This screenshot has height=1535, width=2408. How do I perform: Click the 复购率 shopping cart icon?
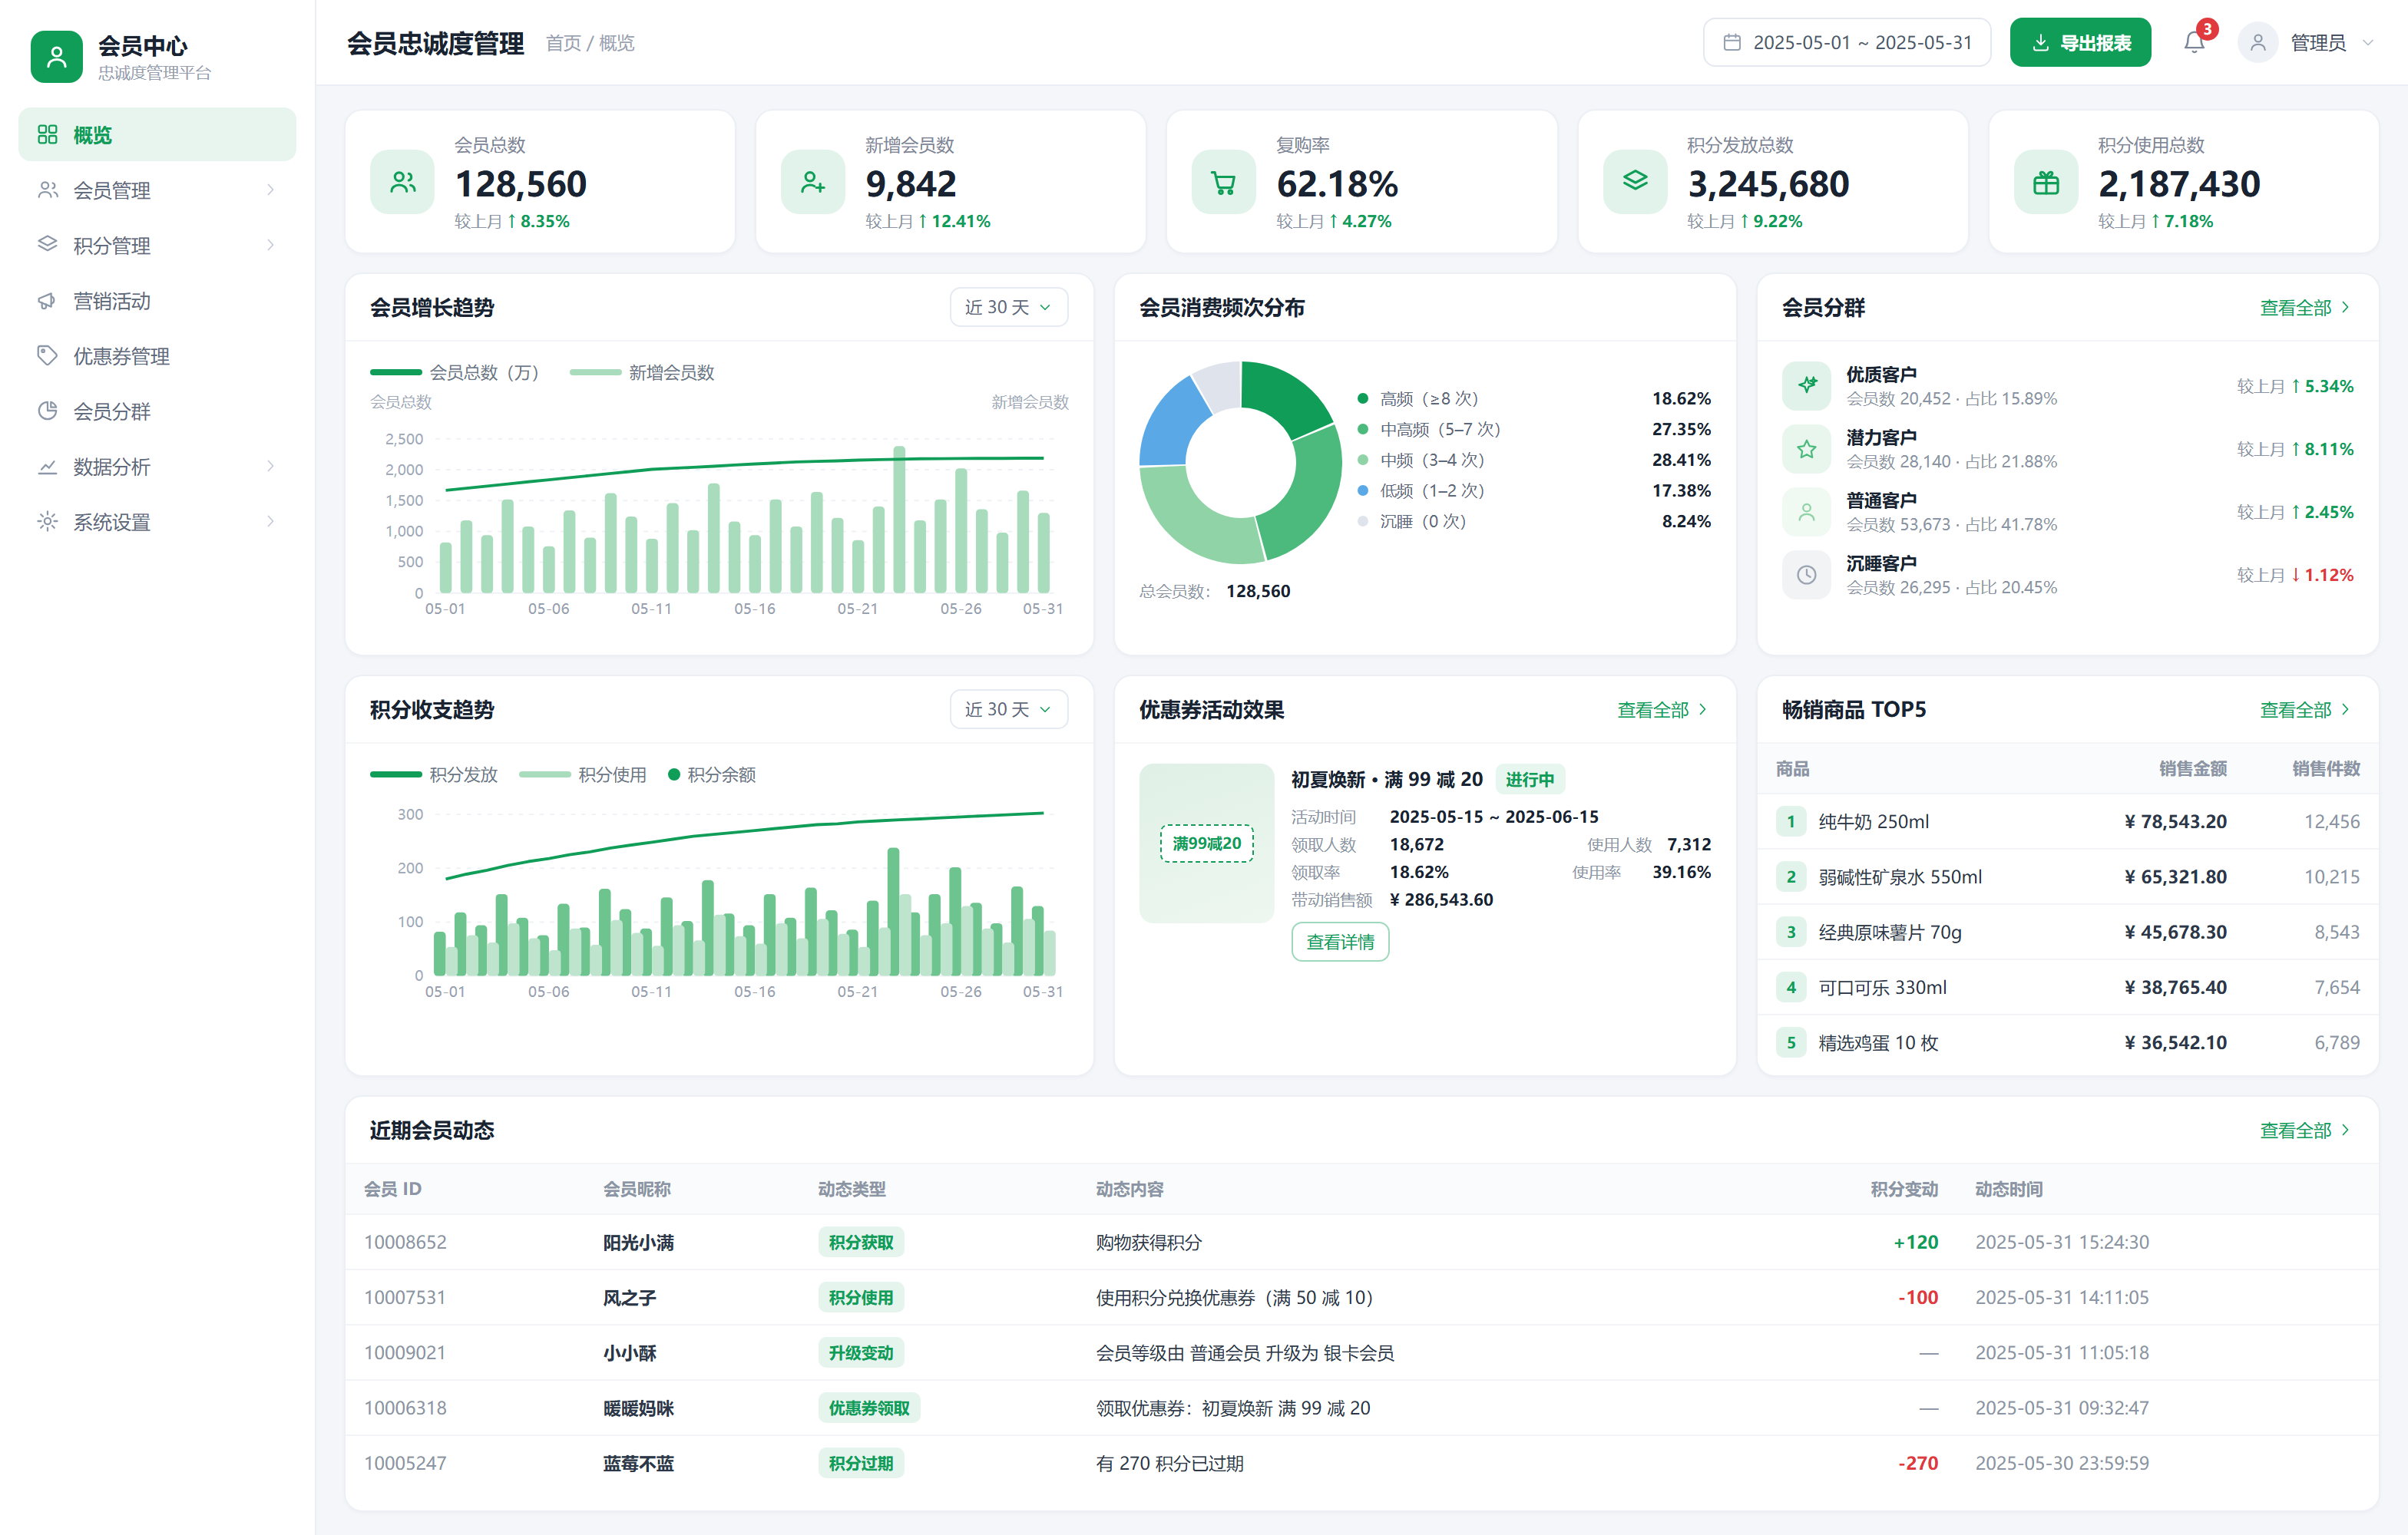(1223, 182)
